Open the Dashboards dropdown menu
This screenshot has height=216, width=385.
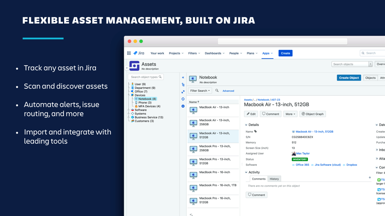[215, 53]
